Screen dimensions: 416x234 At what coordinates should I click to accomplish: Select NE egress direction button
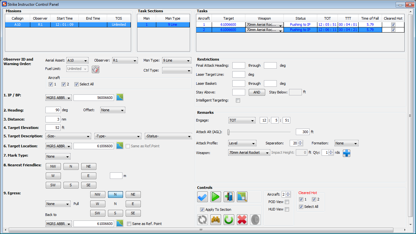(133, 195)
